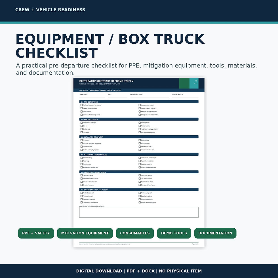This screenshot has width=278, height=278.
Task: Check the Work authorization / job packet box
Action: pos(82,105)
